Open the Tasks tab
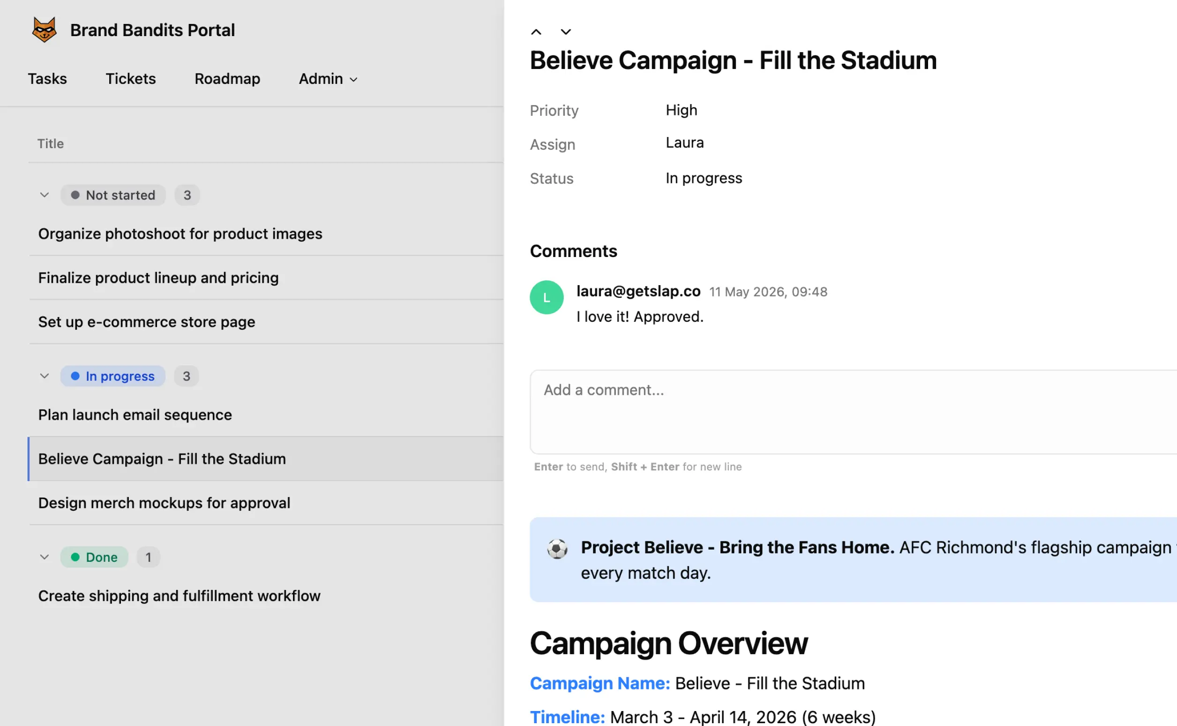Viewport: 1177px width, 726px height. (x=47, y=79)
